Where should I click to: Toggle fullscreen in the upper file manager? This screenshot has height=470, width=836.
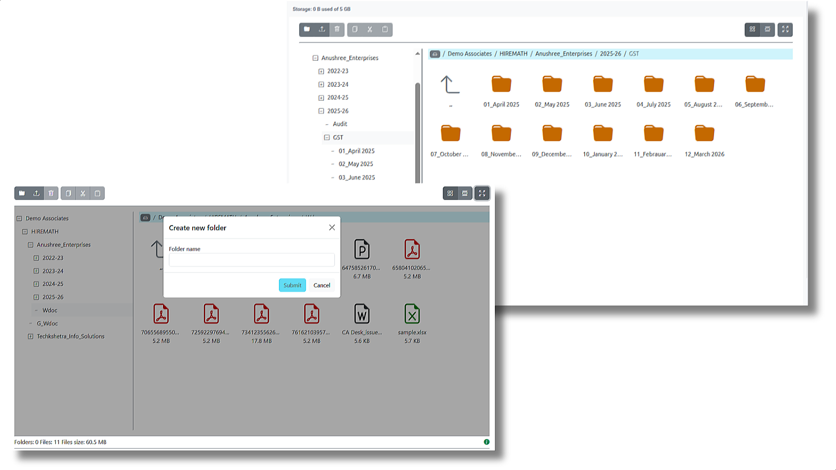(x=785, y=30)
